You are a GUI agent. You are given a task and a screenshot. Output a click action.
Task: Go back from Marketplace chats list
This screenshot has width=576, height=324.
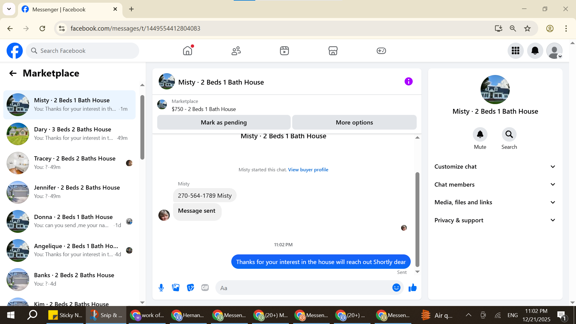pos(13,73)
